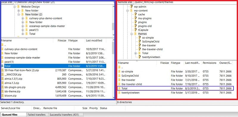Click the question-mark folder icon of mu-plugins
This screenshot has height=117, width=238.
click(x=136, y=18)
